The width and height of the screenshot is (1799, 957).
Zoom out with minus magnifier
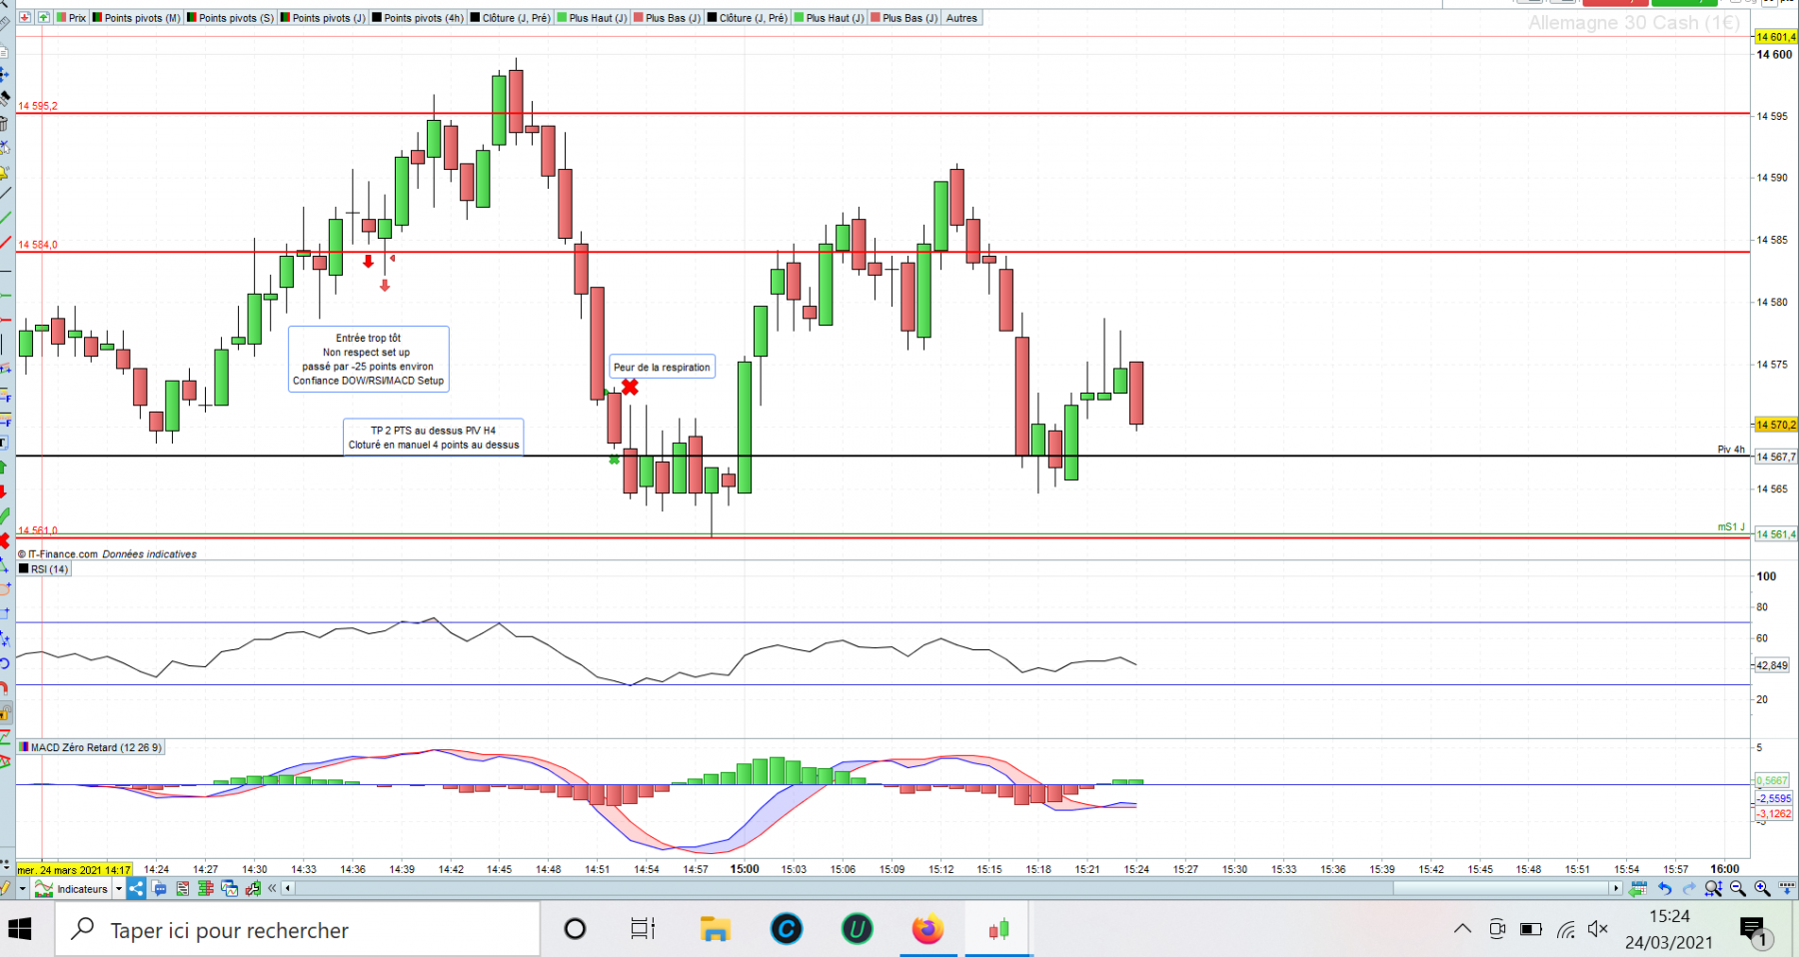click(x=1737, y=888)
